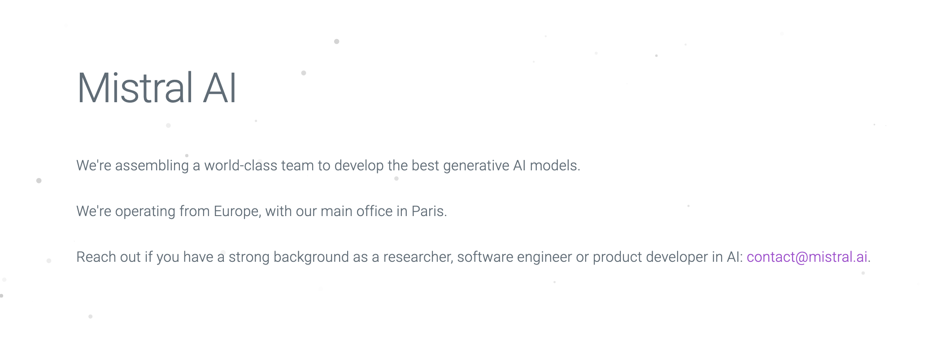Click the word 'world-class' in the first paragraph
949x338 pixels.
(x=241, y=165)
